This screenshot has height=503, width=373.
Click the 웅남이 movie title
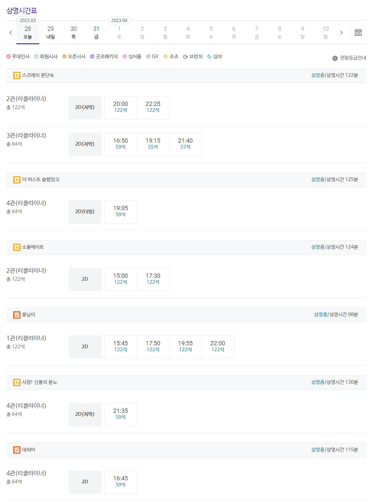click(29, 315)
